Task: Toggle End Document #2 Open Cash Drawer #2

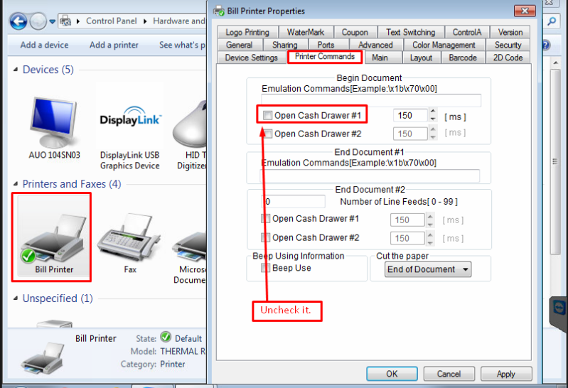Action: tap(266, 237)
